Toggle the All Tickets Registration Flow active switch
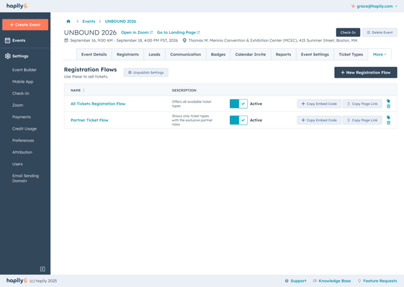The height and width of the screenshot is (287, 404). [x=239, y=104]
